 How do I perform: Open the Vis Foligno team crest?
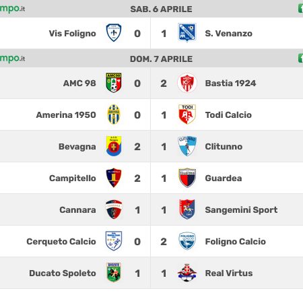pyautogui.click(x=114, y=33)
